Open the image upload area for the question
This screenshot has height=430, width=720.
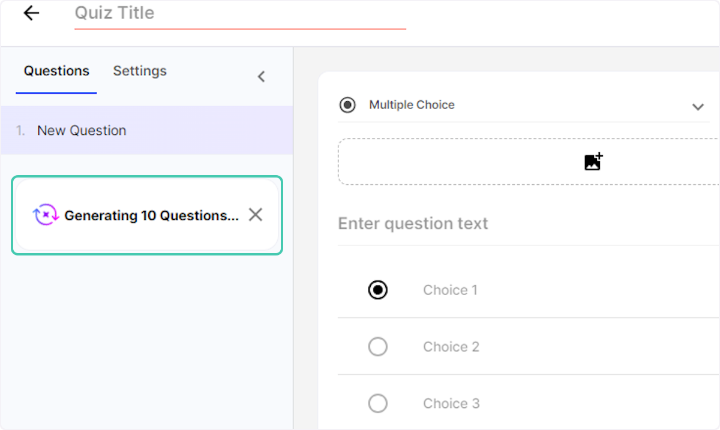point(527,161)
